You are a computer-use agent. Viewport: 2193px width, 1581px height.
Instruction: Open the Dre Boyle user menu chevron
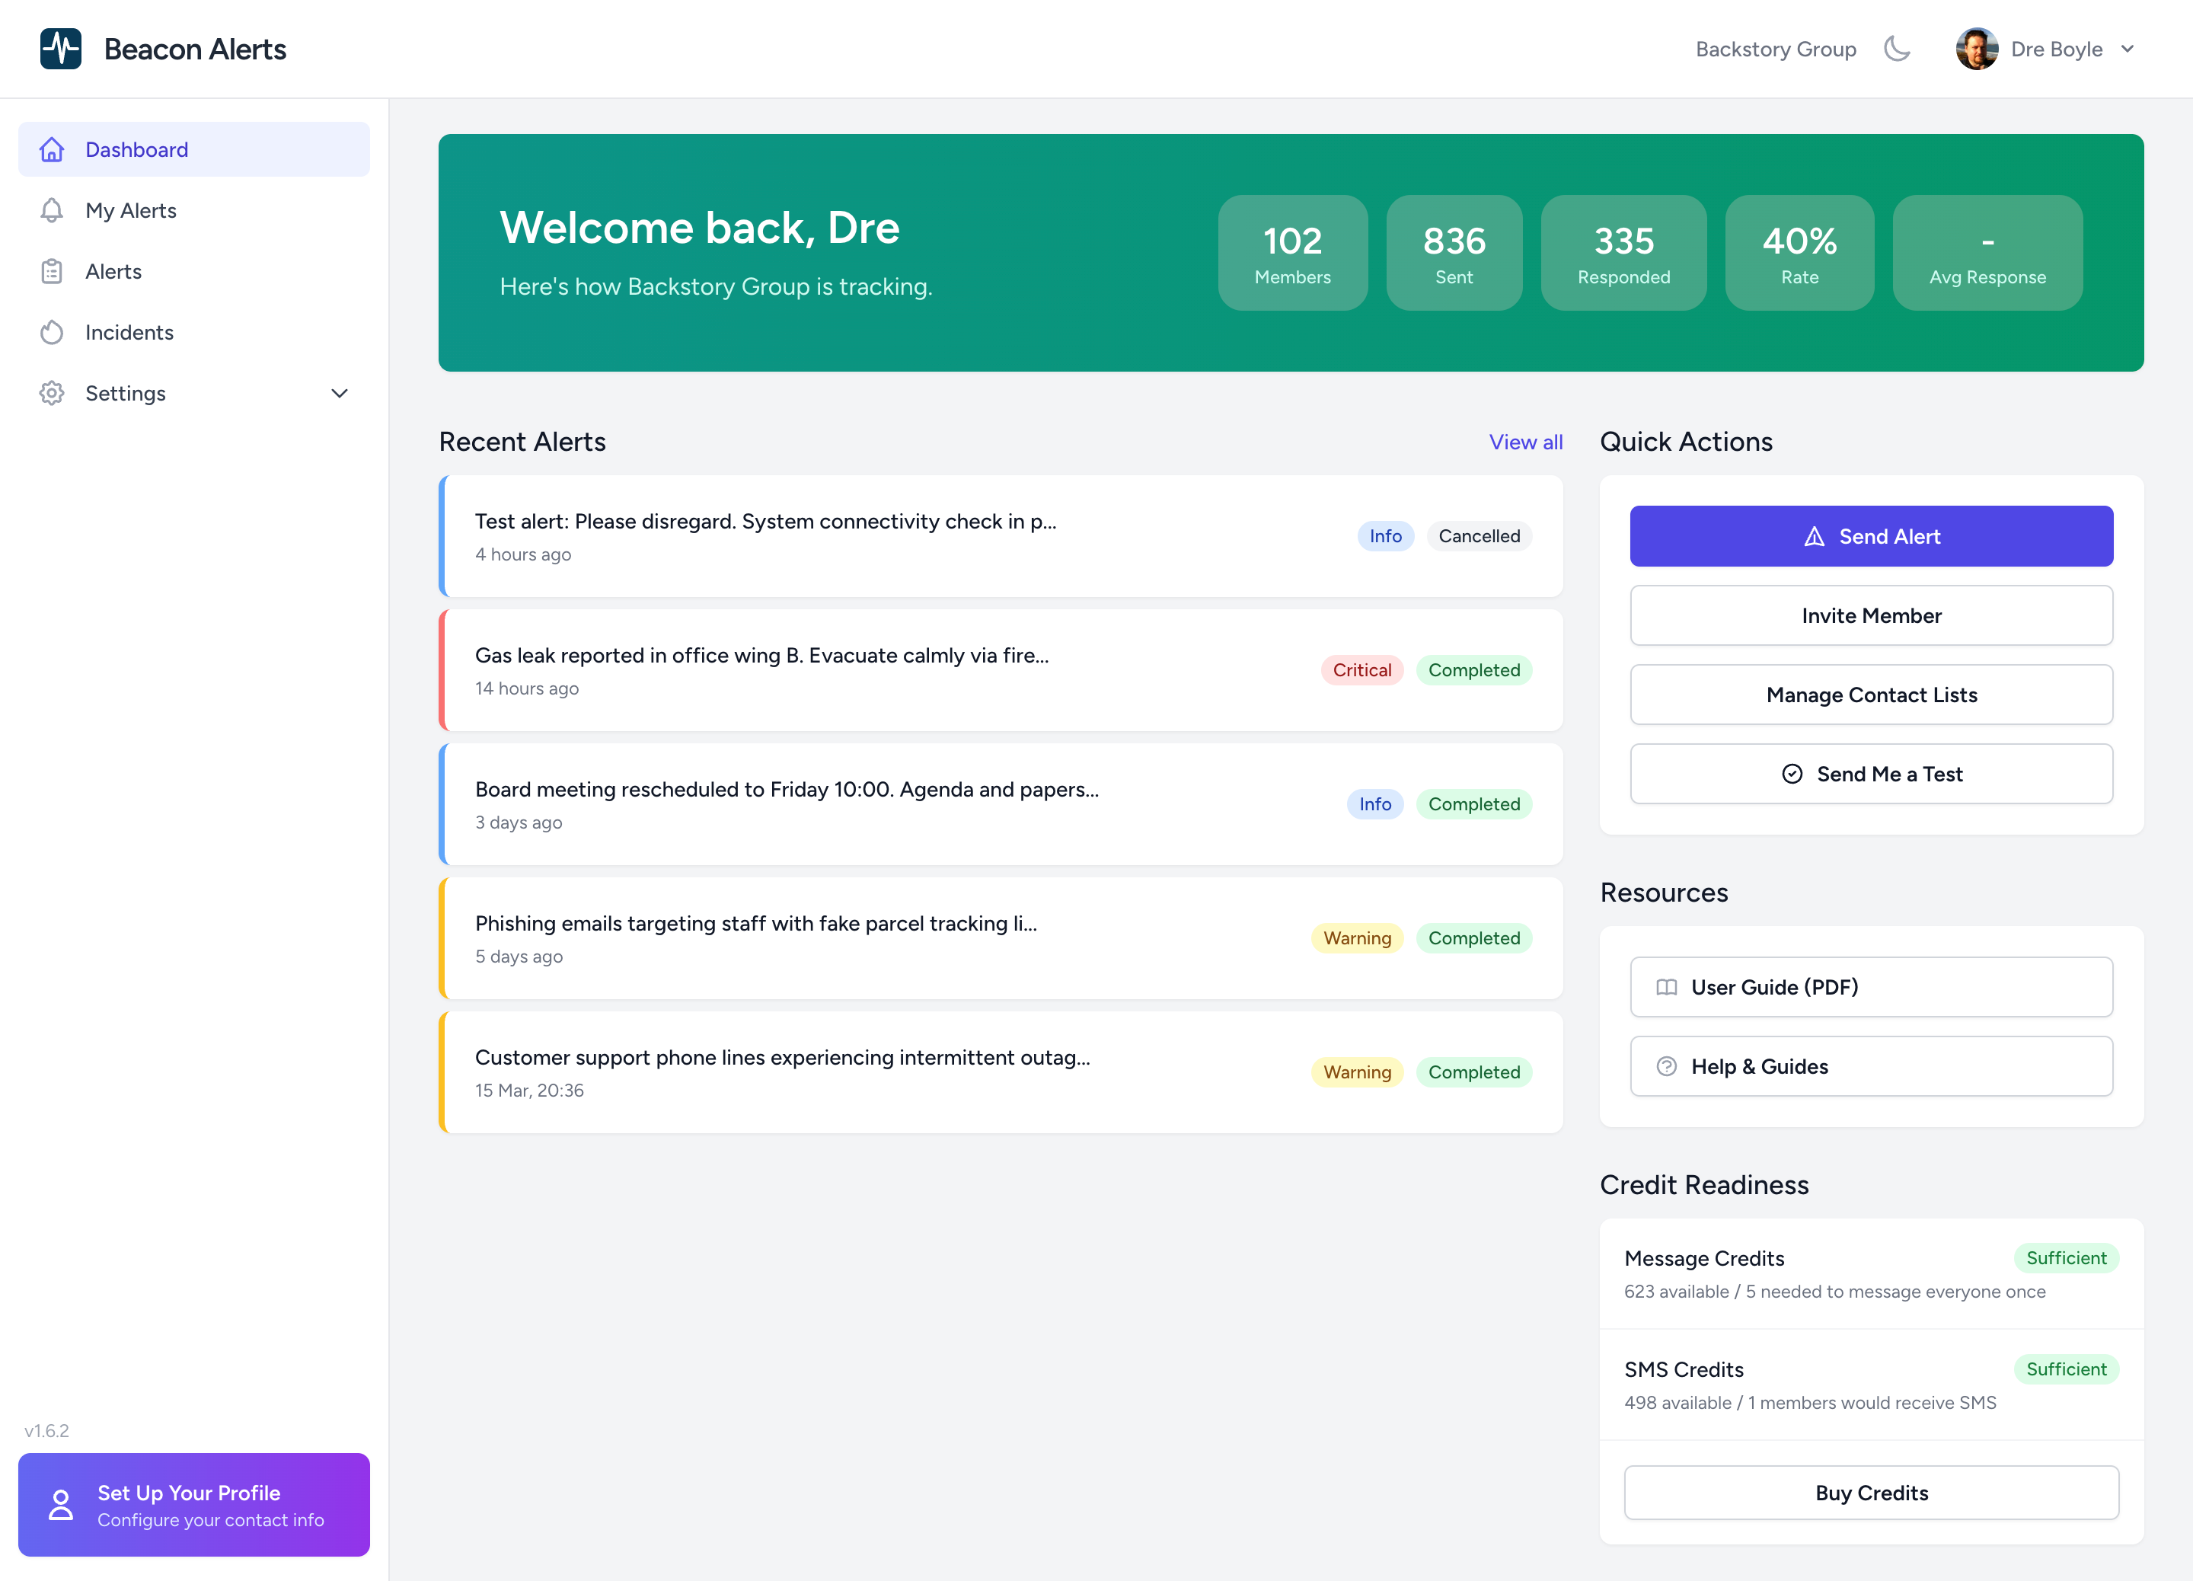pyautogui.click(x=2128, y=50)
